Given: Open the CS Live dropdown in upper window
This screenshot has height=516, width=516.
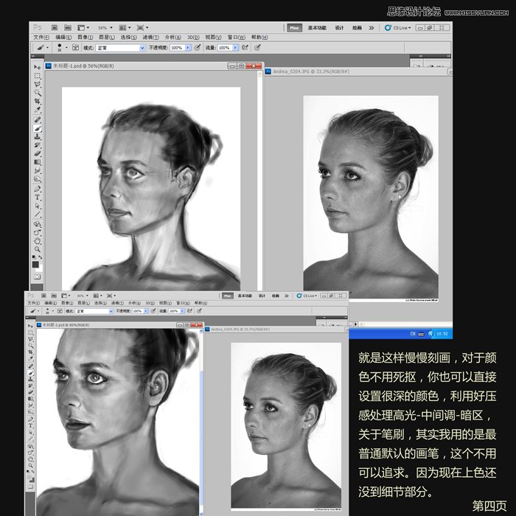Looking at the screenshot, I should (398, 28).
